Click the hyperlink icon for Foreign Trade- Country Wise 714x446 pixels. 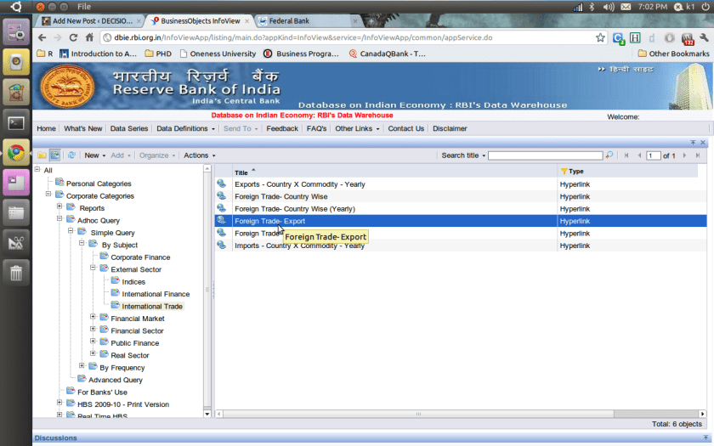coord(222,196)
